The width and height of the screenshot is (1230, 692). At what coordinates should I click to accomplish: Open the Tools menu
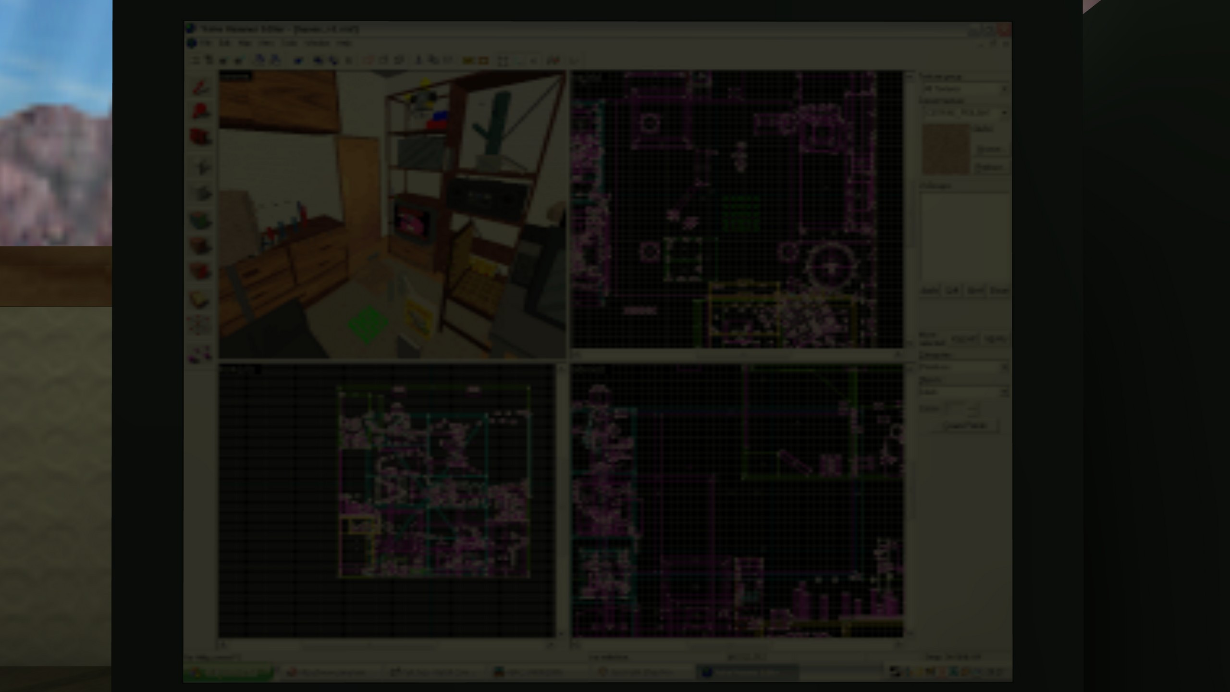pos(289,43)
